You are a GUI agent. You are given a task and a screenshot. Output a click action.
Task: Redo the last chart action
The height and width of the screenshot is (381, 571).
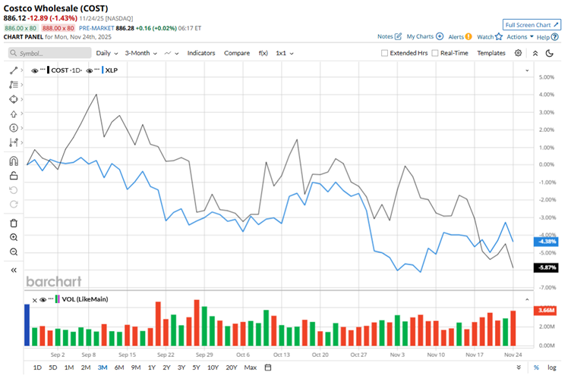click(14, 204)
